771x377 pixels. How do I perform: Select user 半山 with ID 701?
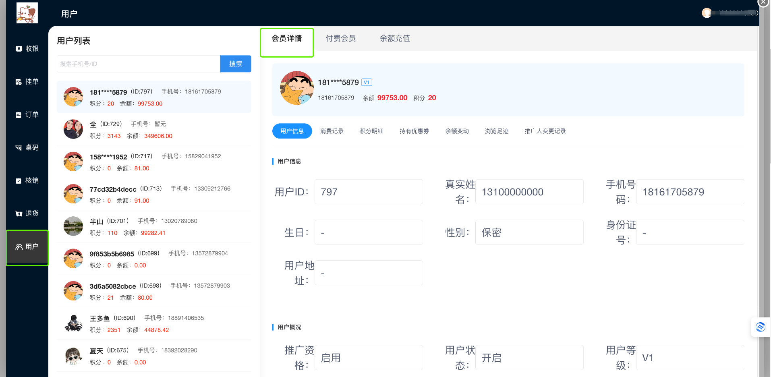(x=154, y=226)
